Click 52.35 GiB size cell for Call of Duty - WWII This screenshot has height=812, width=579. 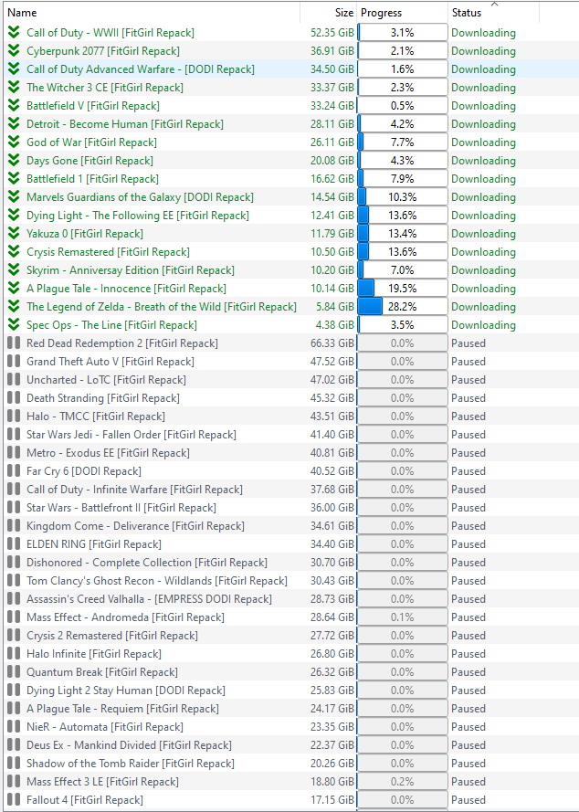[x=332, y=33]
